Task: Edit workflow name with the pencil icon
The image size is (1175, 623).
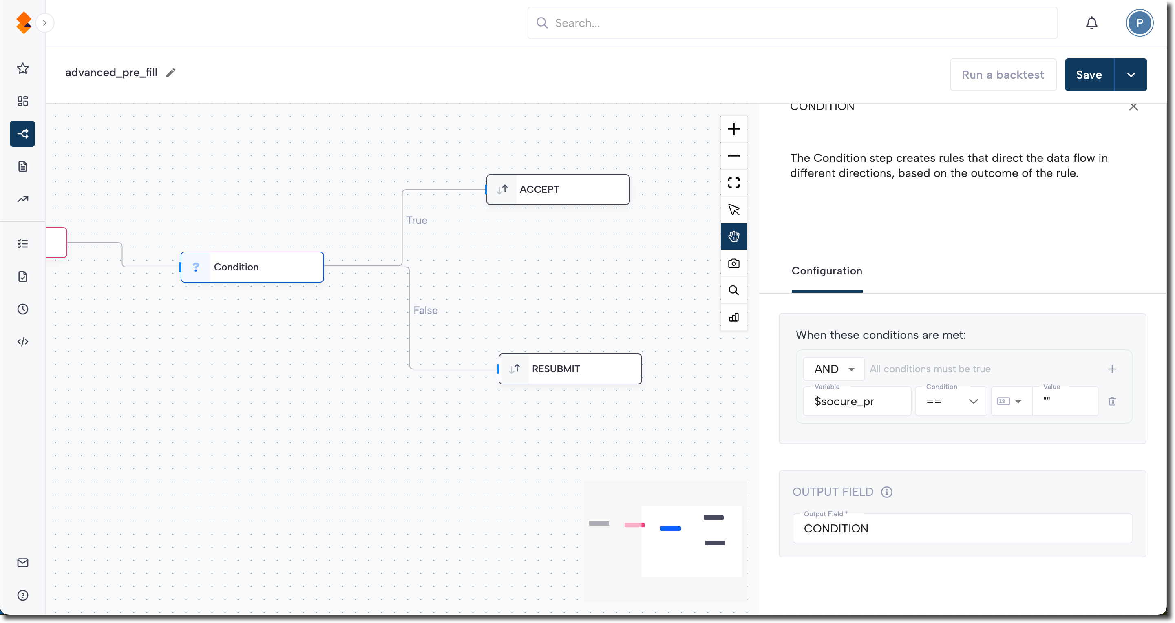Action: point(170,73)
